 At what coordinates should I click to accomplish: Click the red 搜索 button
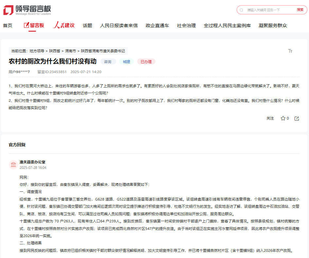(x=300, y=10)
